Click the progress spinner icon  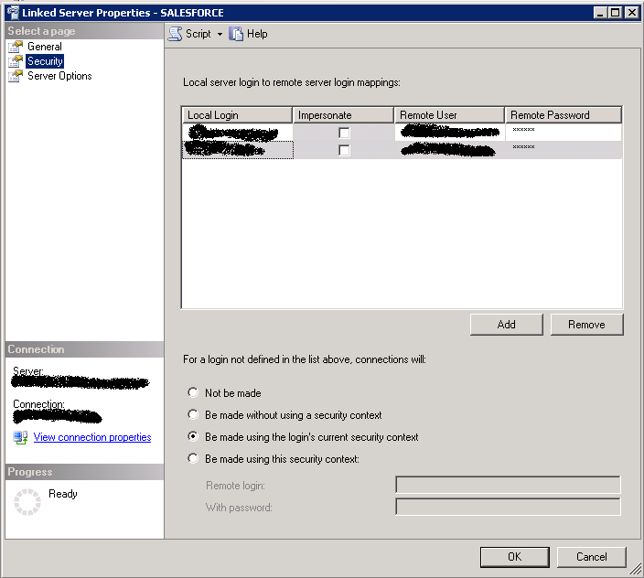click(x=27, y=502)
